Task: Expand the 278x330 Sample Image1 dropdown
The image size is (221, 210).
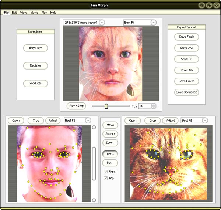Action: 102,23
